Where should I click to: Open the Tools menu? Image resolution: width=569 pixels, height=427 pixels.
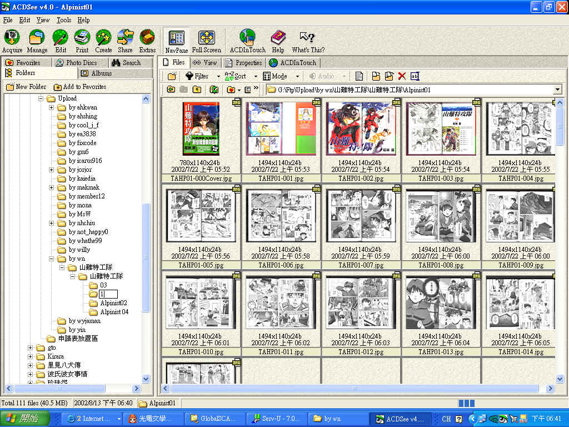64,20
